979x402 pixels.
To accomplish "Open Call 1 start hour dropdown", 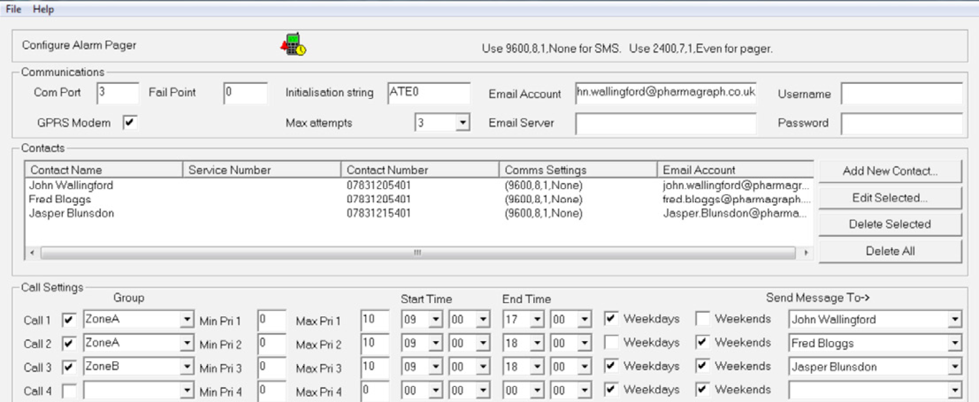I will point(435,319).
